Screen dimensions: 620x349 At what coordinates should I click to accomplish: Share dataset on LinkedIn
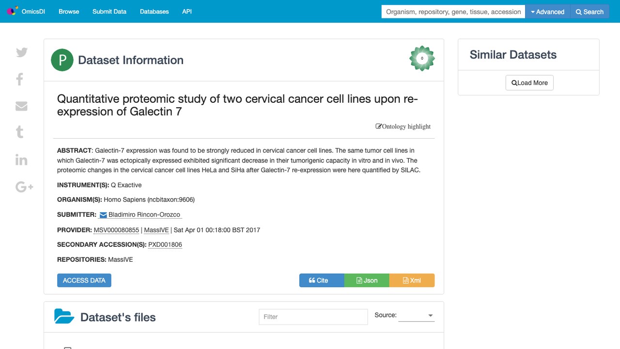tap(21, 159)
